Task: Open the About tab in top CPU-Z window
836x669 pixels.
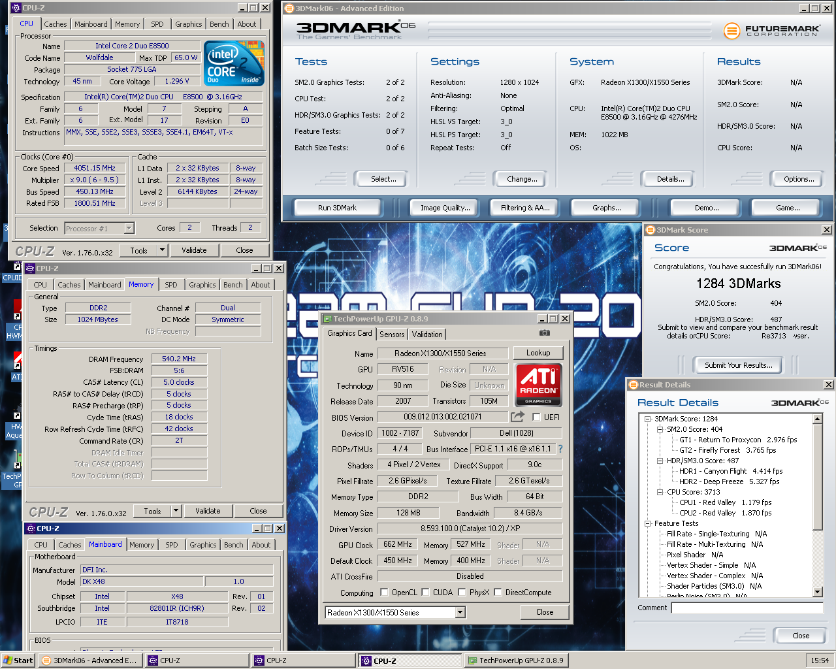Action: point(247,24)
